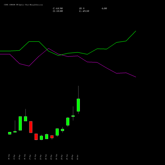Click the small green candle above 29 Sep
Image resolution: width=165 pixels, height=165 pixels.
[73, 116]
